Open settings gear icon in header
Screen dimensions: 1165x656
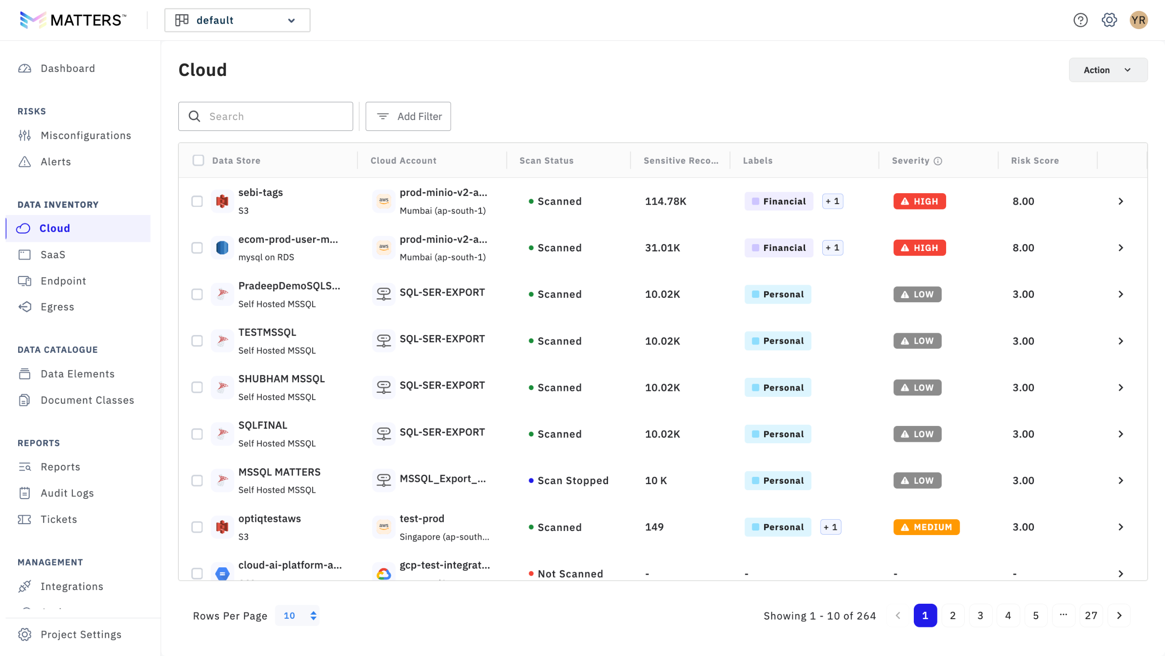1109,20
